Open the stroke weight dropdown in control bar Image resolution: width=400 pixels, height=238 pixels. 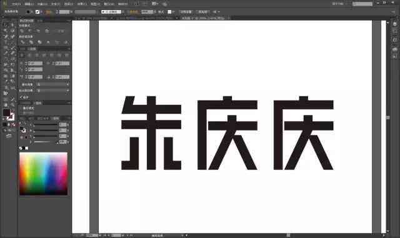click(71, 12)
